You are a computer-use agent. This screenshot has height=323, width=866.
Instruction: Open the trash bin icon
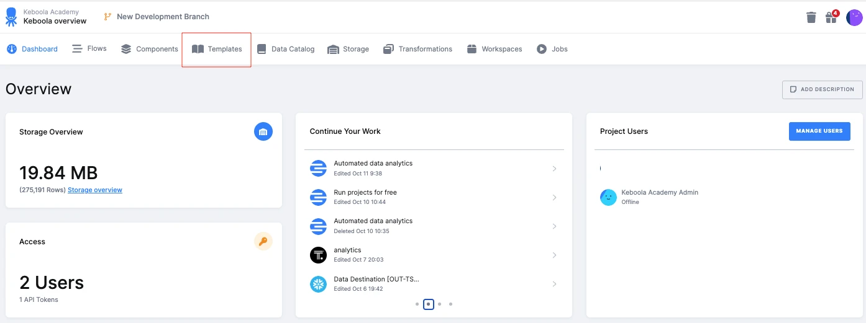811,17
